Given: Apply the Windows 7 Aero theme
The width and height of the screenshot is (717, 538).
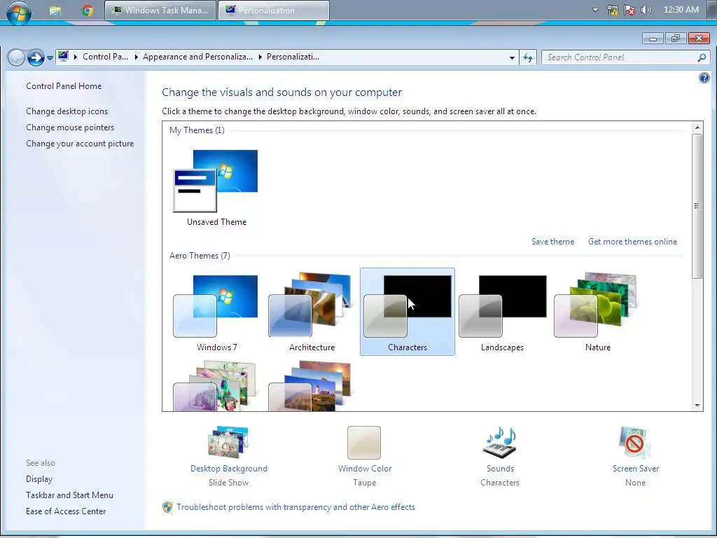Looking at the screenshot, I should (216, 313).
